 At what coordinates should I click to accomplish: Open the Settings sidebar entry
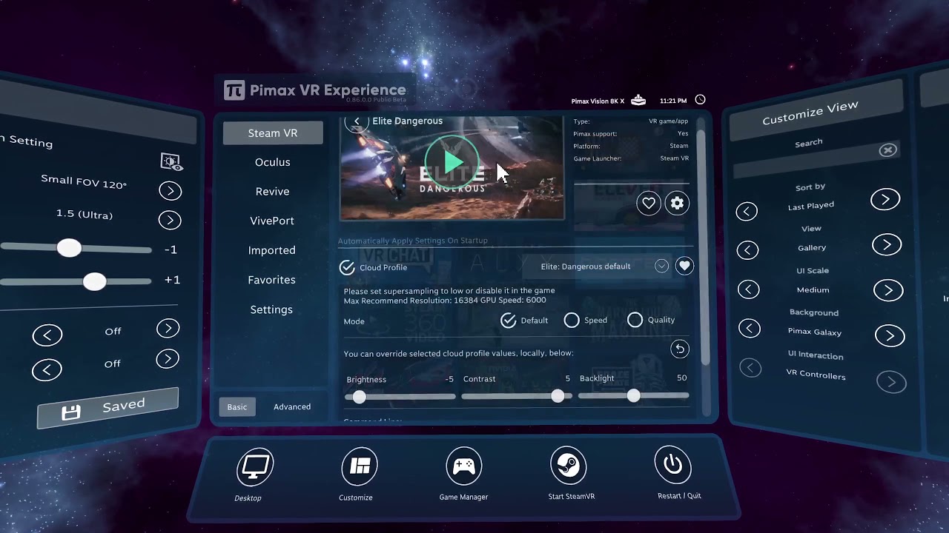coord(271,309)
